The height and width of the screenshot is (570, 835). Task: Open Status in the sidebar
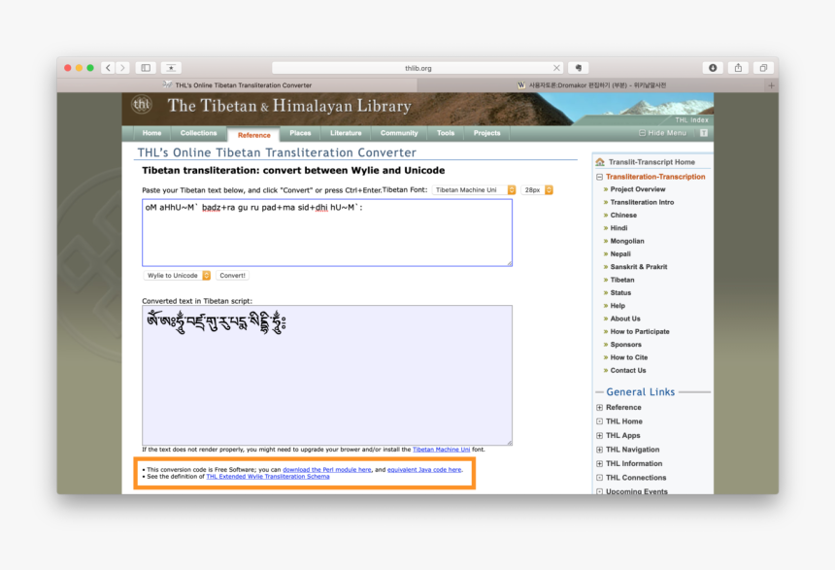[620, 293]
